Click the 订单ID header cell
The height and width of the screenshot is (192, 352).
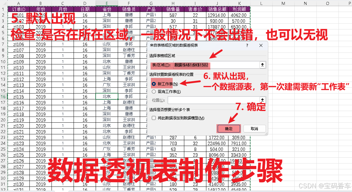click(x=19, y=9)
